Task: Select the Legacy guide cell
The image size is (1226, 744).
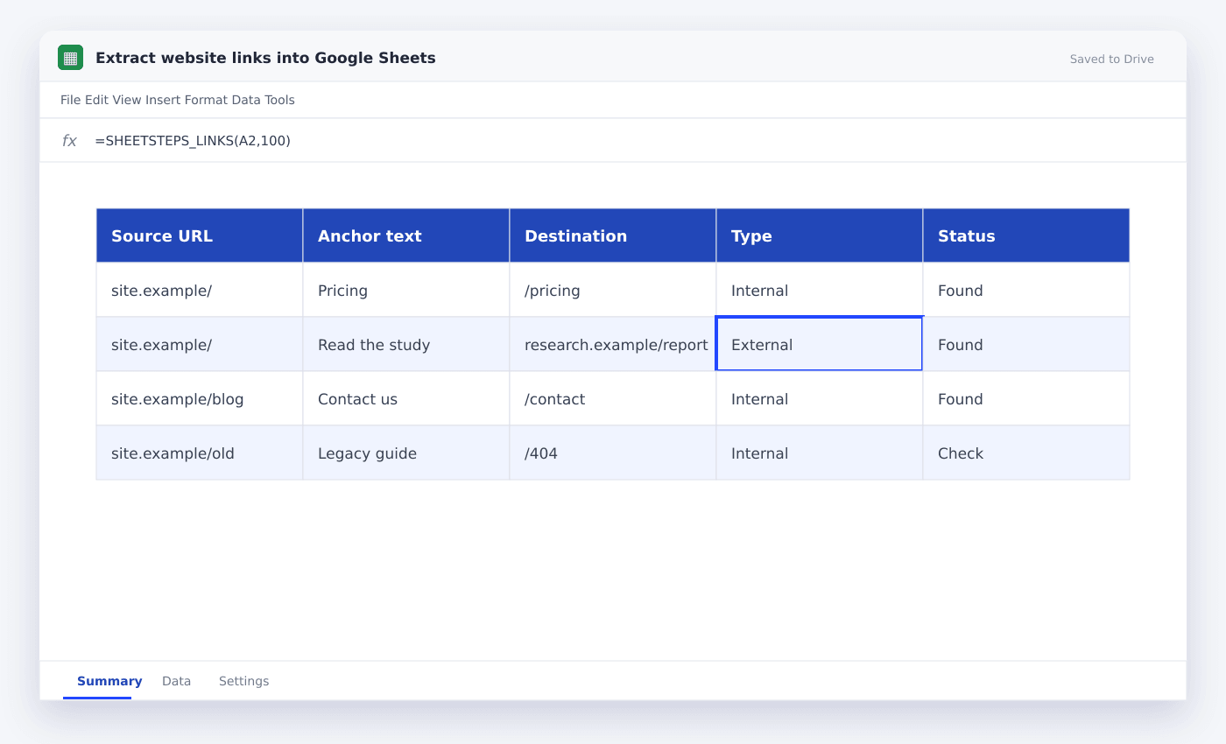Action: coord(406,453)
